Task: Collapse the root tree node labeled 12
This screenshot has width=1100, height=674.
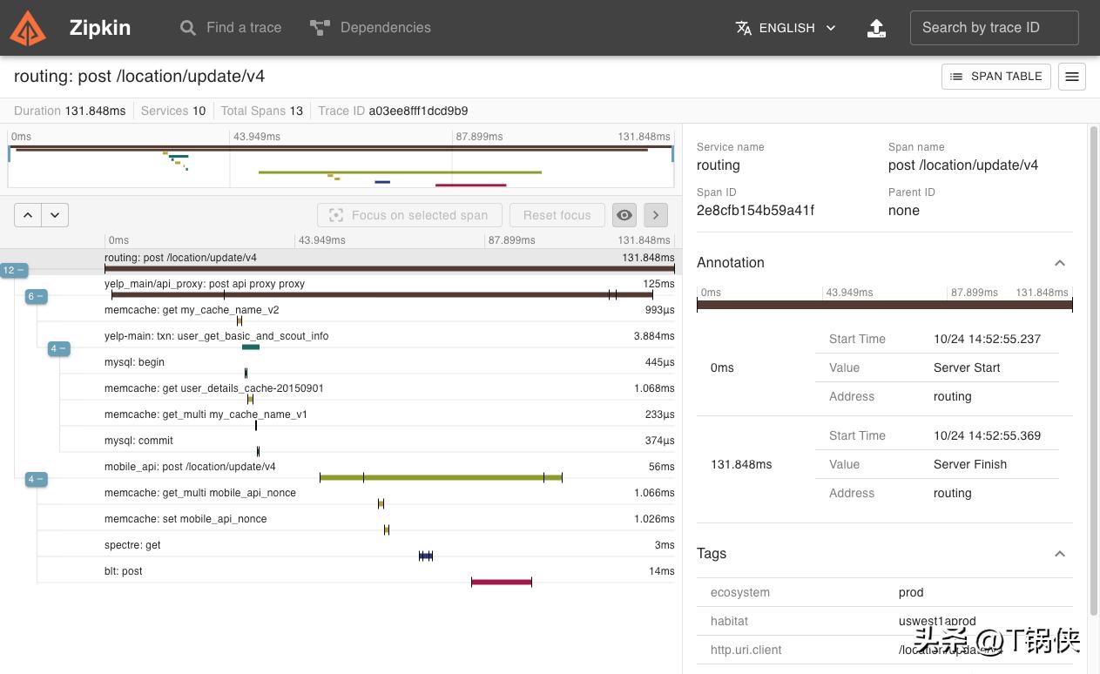Action: pos(14,271)
